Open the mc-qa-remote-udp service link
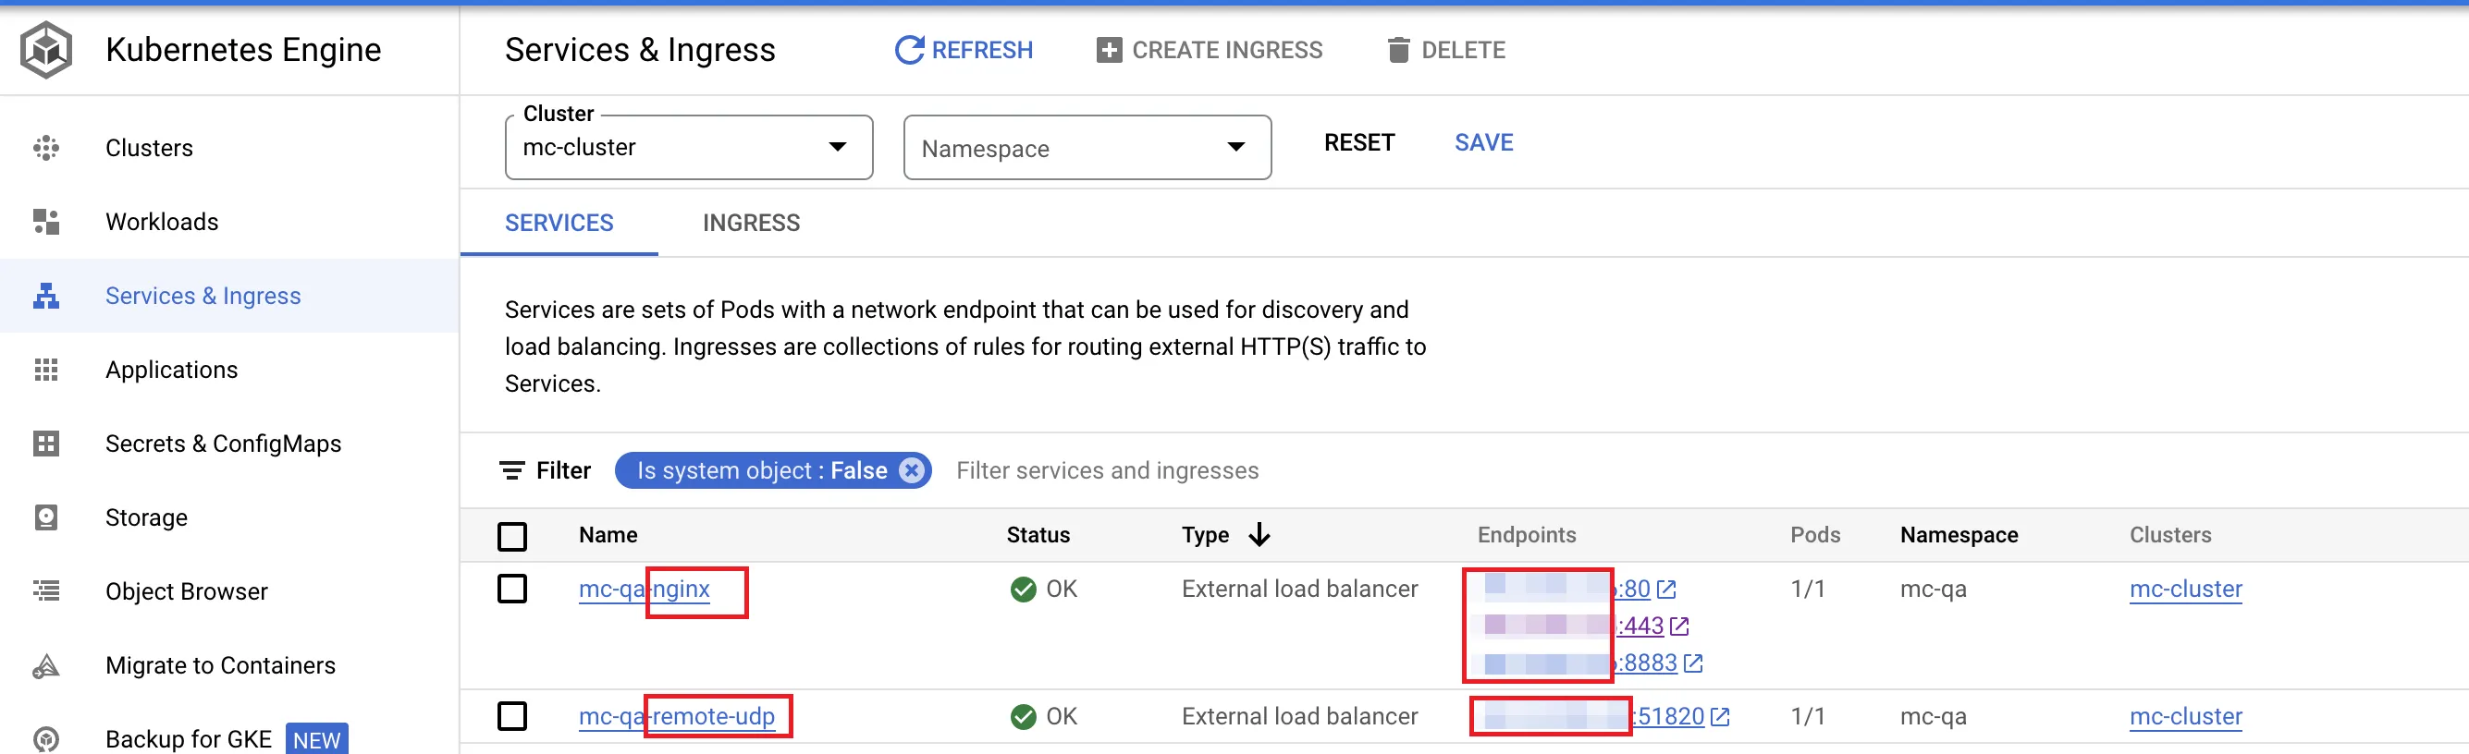 (677, 717)
